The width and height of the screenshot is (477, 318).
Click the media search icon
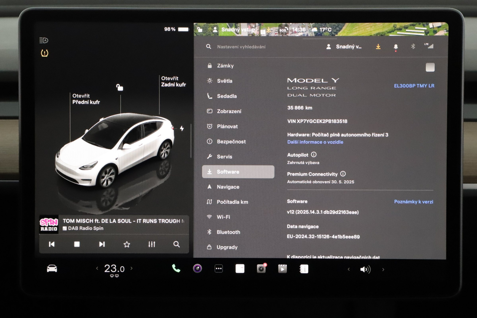coord(176,244)
